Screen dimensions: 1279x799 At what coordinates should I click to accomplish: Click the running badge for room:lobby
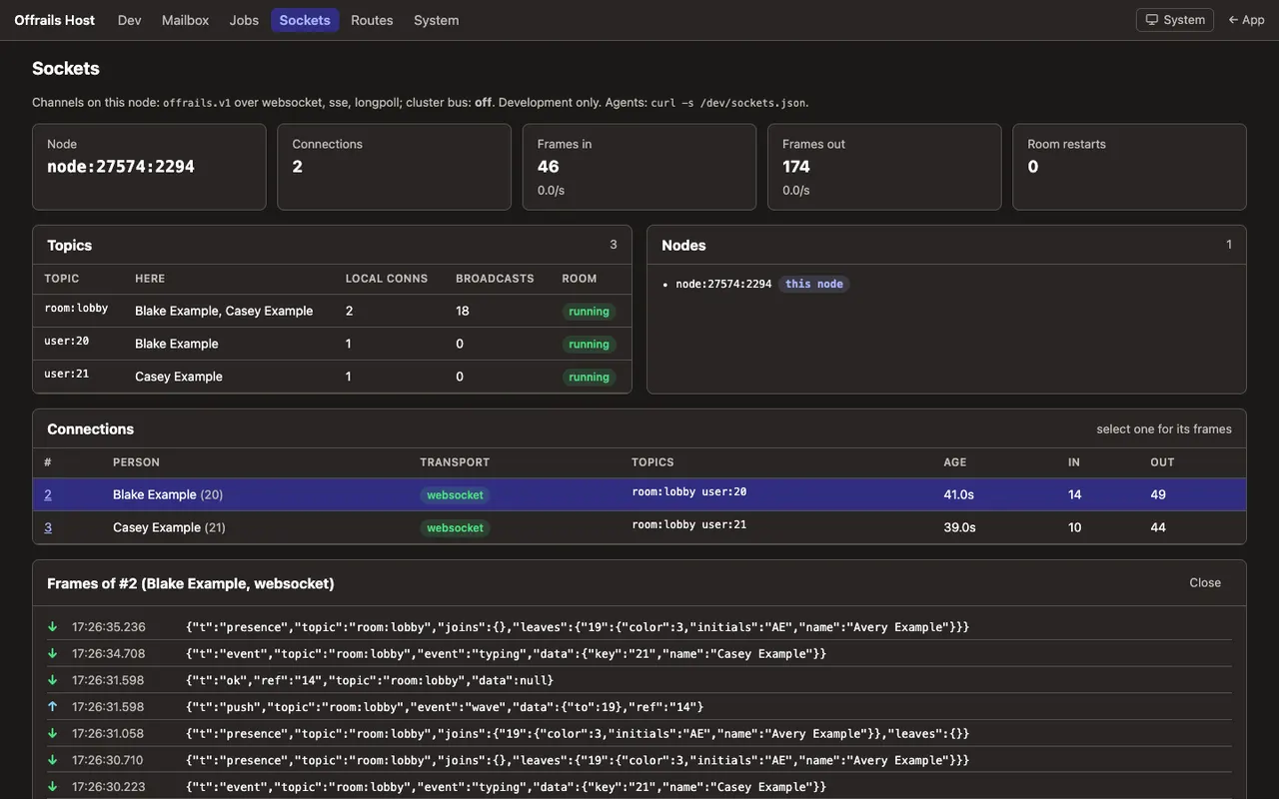pos(589,312)
